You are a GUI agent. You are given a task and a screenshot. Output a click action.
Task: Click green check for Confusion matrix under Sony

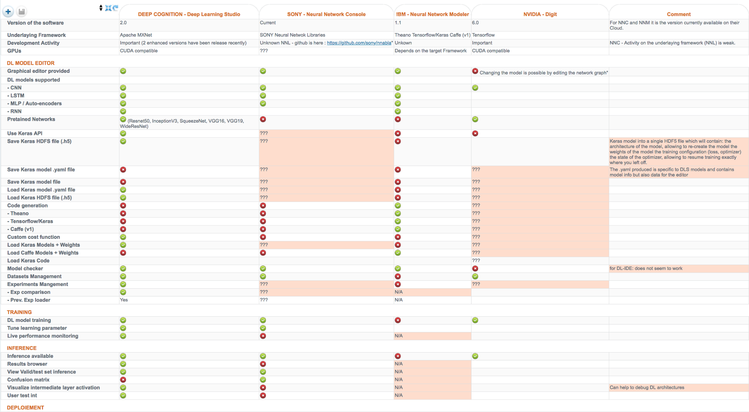[x=263, y=380]
